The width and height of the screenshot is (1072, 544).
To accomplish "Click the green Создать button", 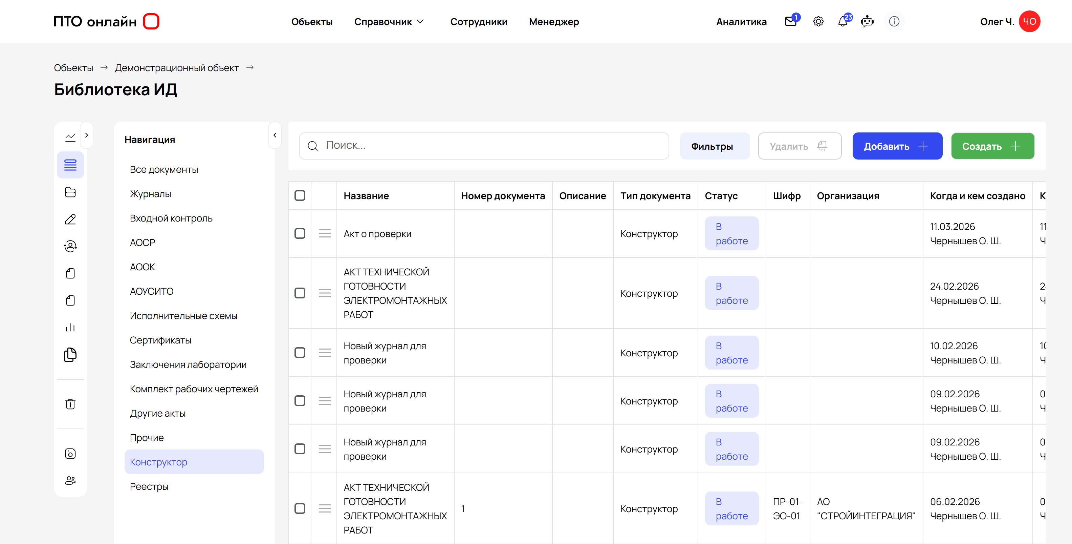I will coord(992,146).
